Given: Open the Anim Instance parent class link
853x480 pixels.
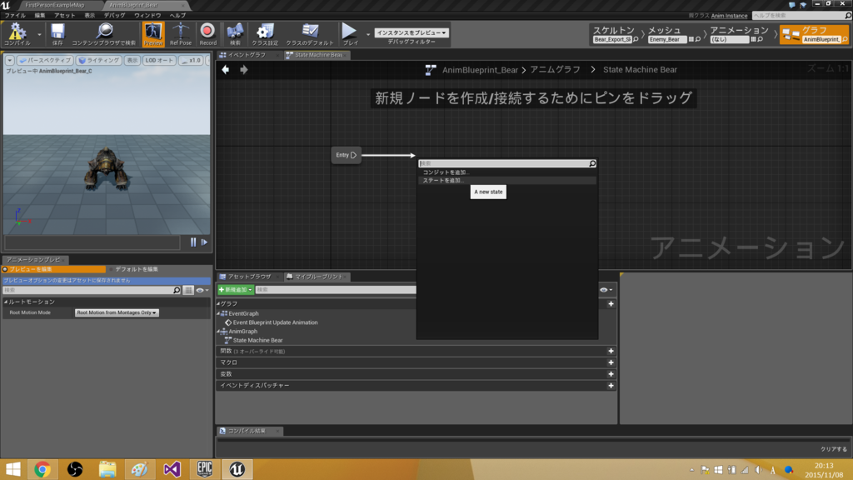Looking at the screenshot, I should click(x=729, y=16).
